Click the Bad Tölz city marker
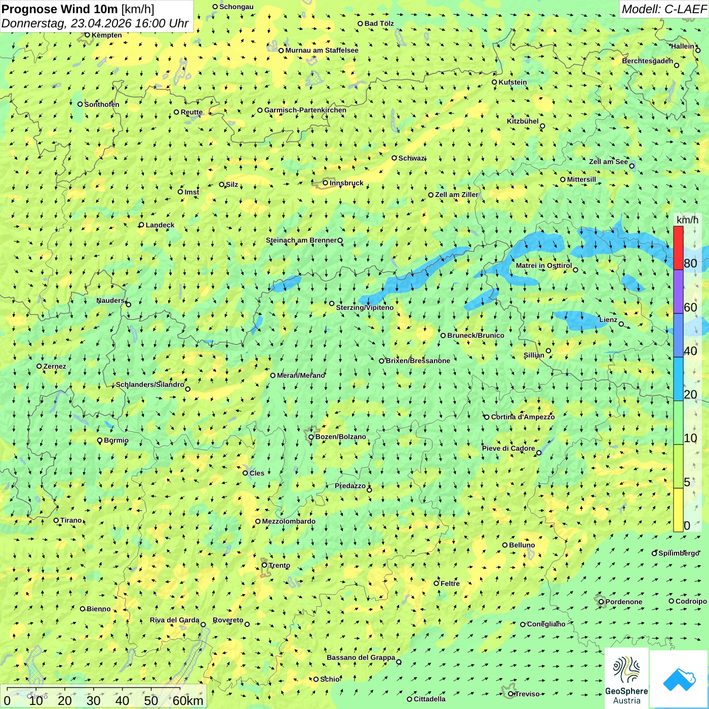 [361, 23]
